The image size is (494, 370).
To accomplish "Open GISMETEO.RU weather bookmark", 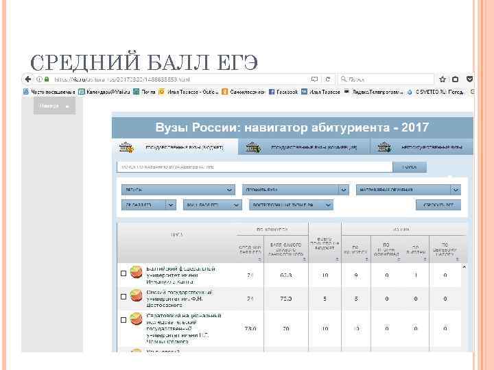I will [x=435, y=92].
